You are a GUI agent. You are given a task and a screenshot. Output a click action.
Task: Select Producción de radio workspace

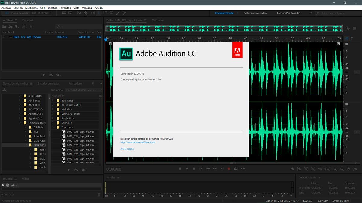288,13
